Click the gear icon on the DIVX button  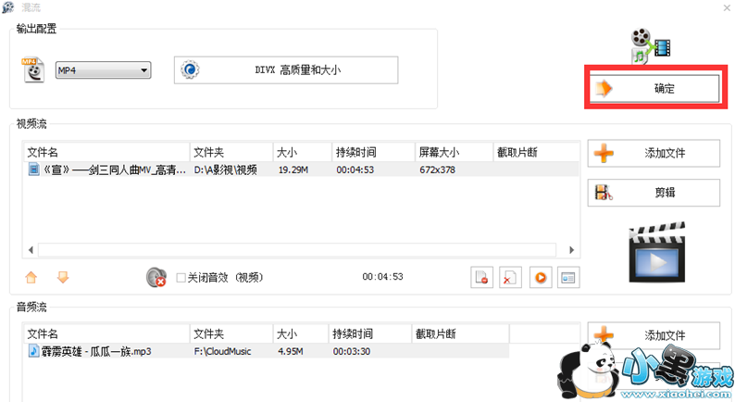click(191, 69)
